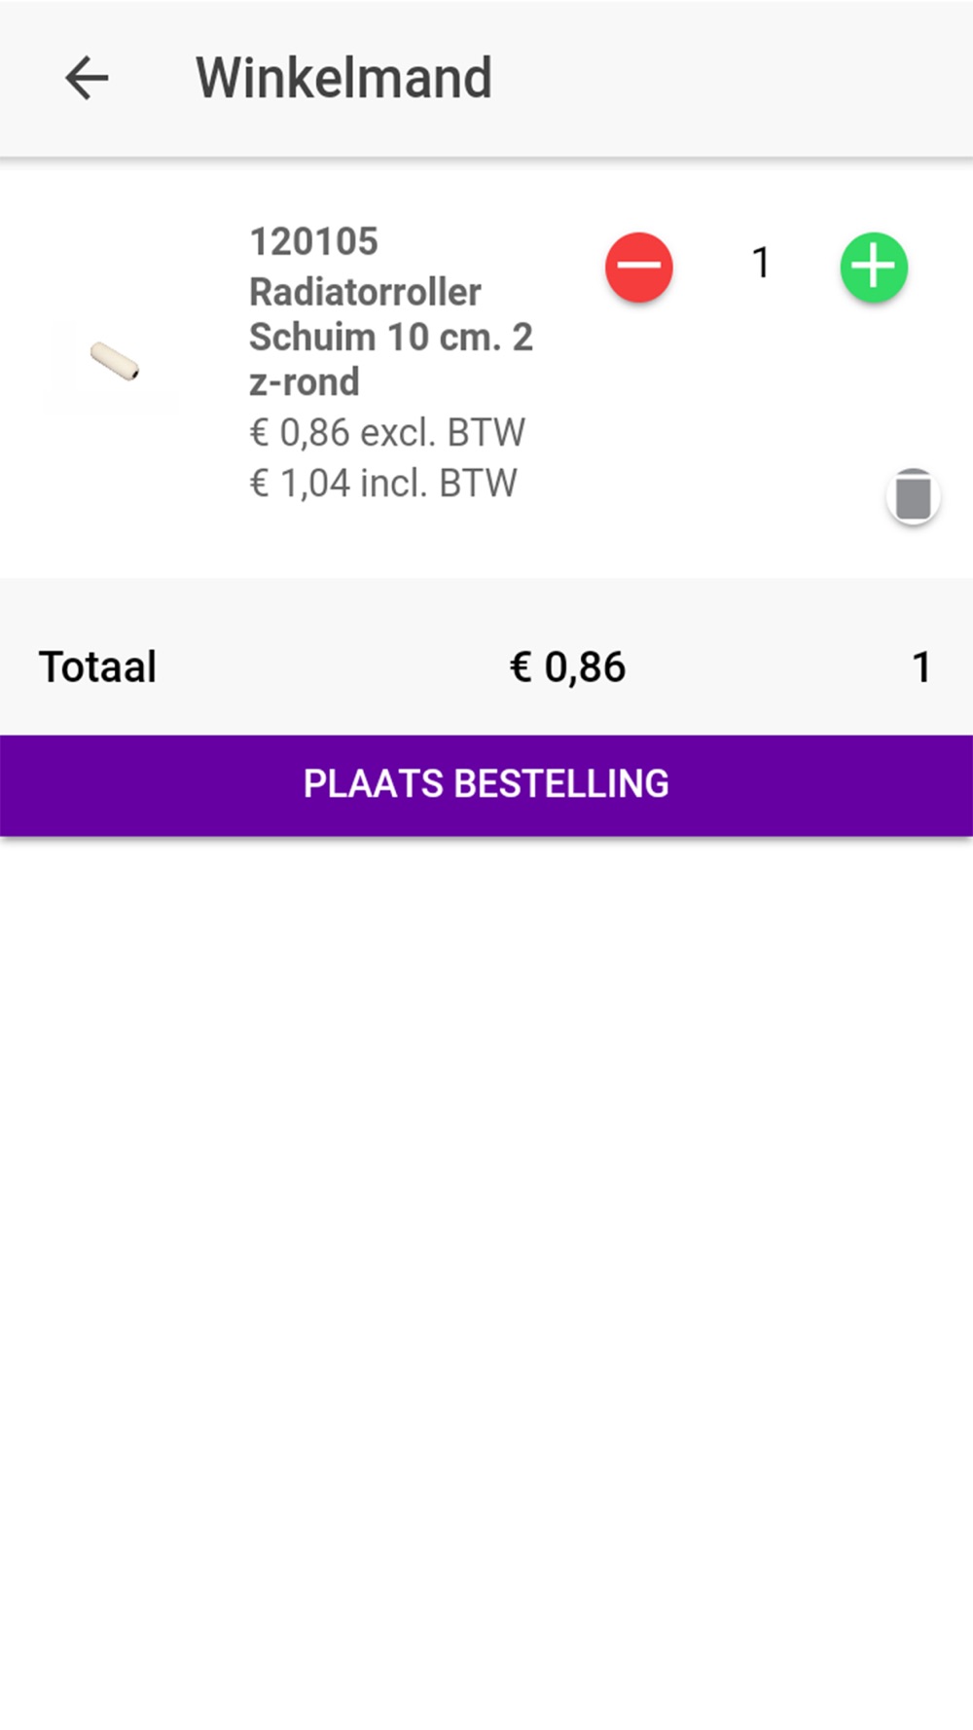Tap the Winkelmand page title

[343, 78]
